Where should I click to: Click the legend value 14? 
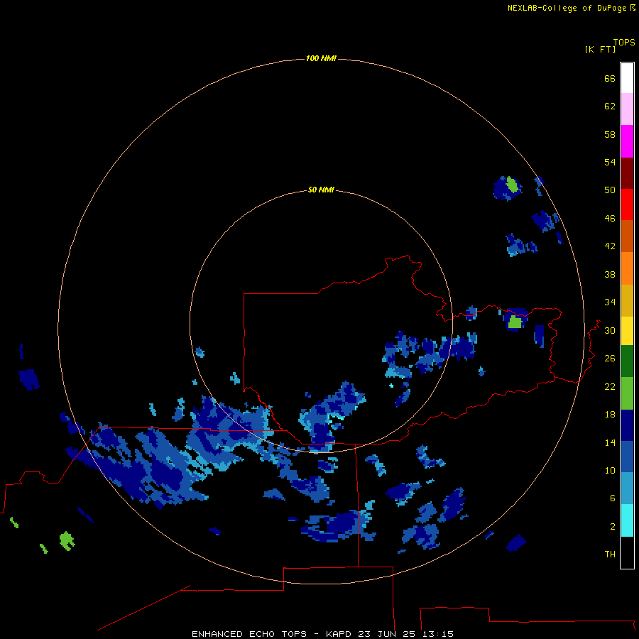610,442
